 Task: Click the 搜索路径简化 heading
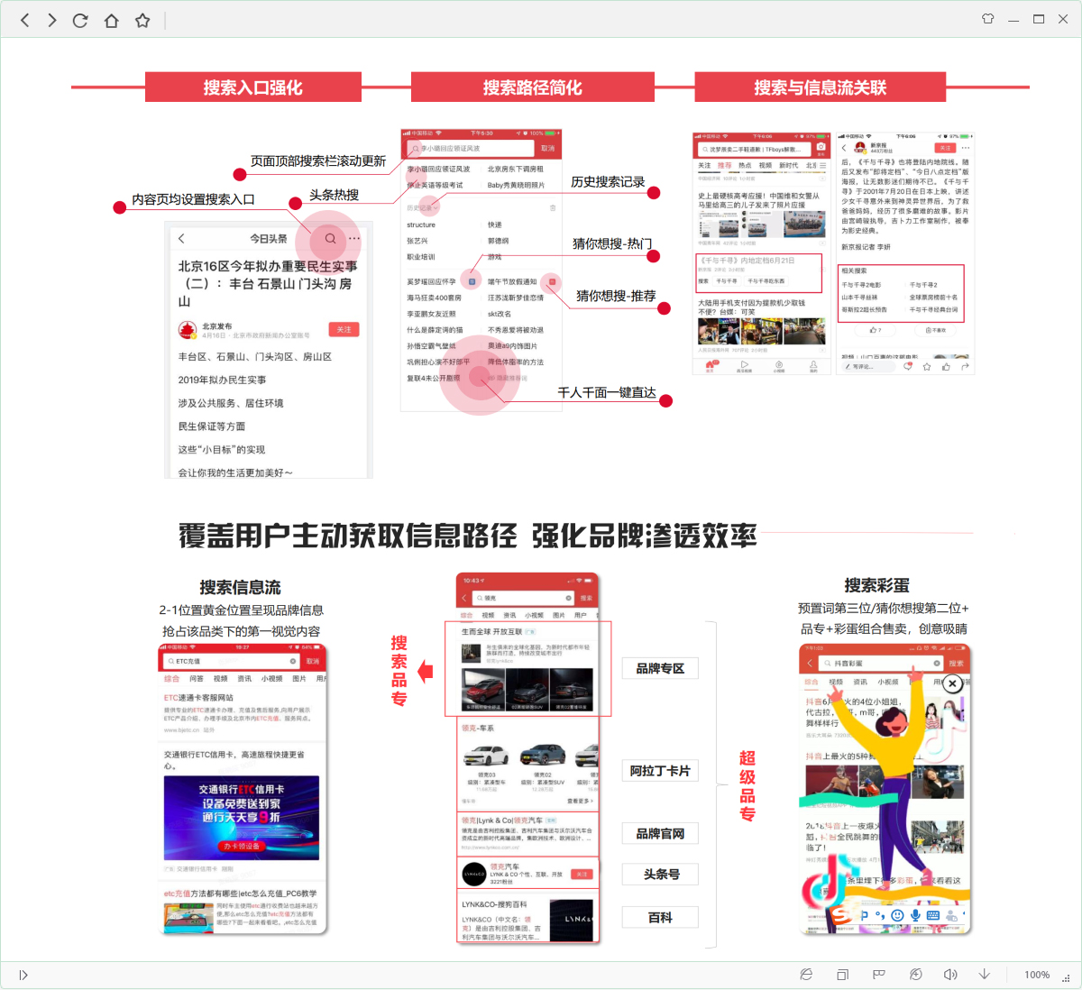532,87
